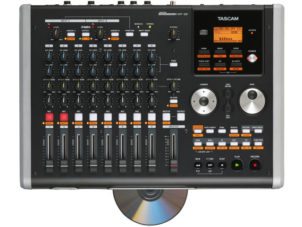Screen dimensions: 302x227
Task: Tap the REPEAT button
Action: (234, 131)
